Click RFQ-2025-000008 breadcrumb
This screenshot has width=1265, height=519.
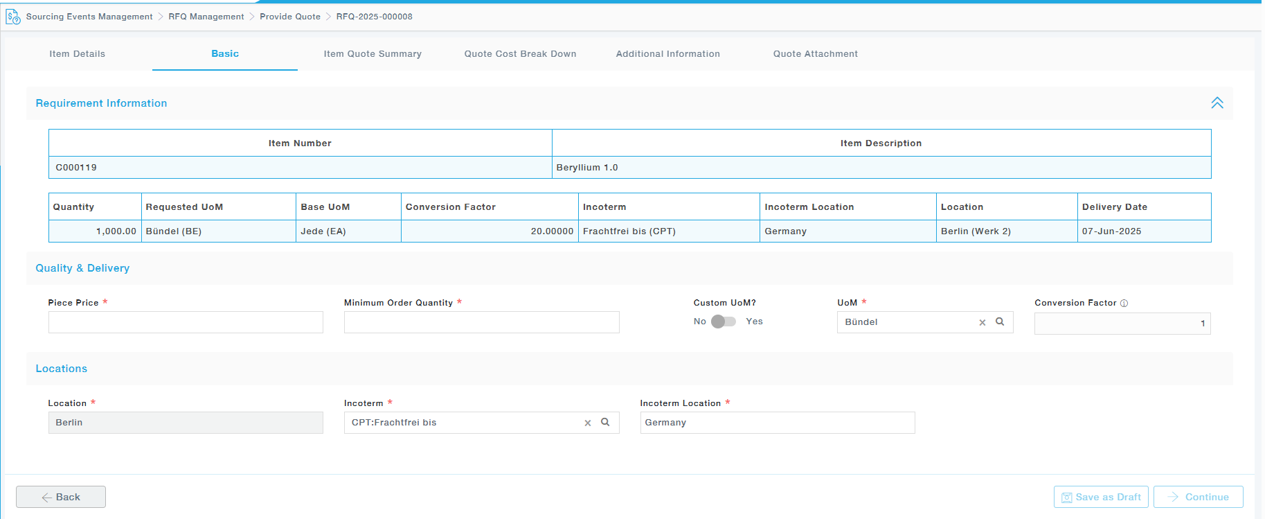tap(375, 17)
